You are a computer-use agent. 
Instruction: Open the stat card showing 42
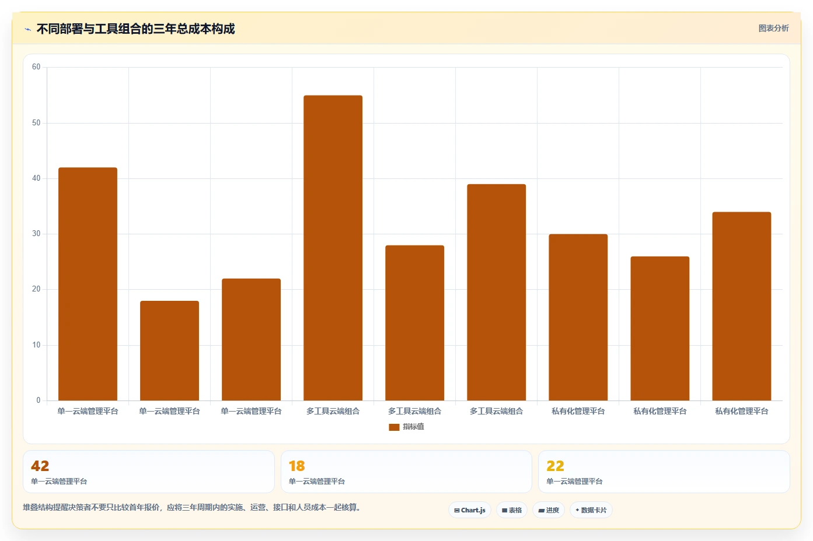click(x=148, y=472)
